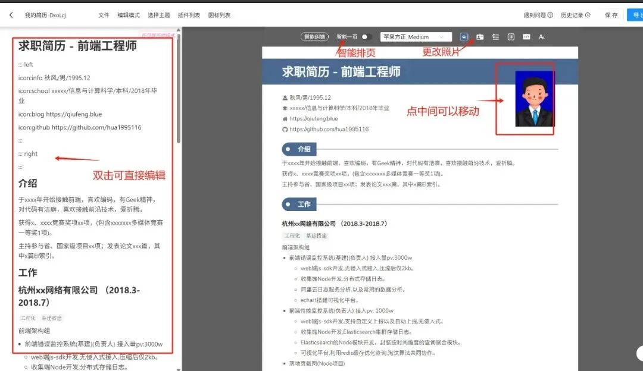Click the school icon in the preview
This screenshot has width=643, height=371.
[285, 108]
